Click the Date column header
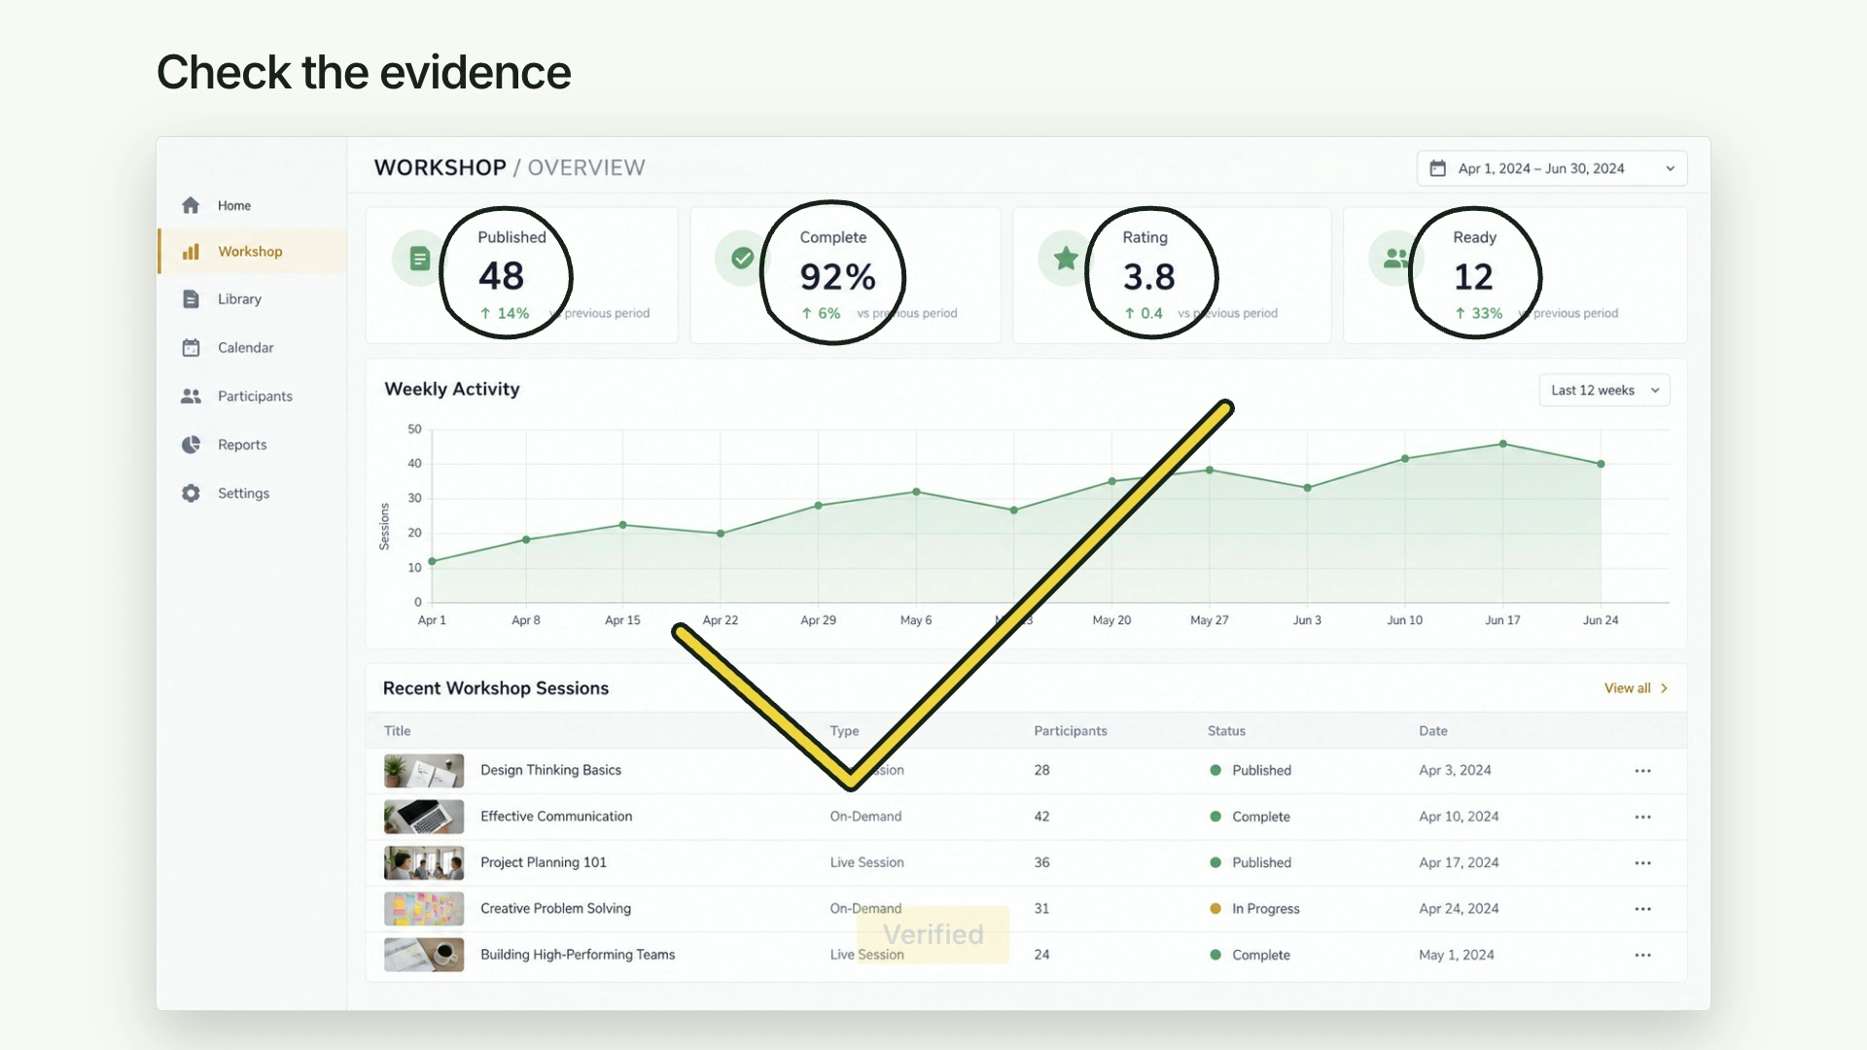1867x1050 pixels. point(1433,731)
